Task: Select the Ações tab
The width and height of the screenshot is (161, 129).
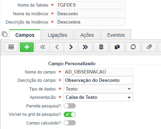Action: [x=87, y=35]
